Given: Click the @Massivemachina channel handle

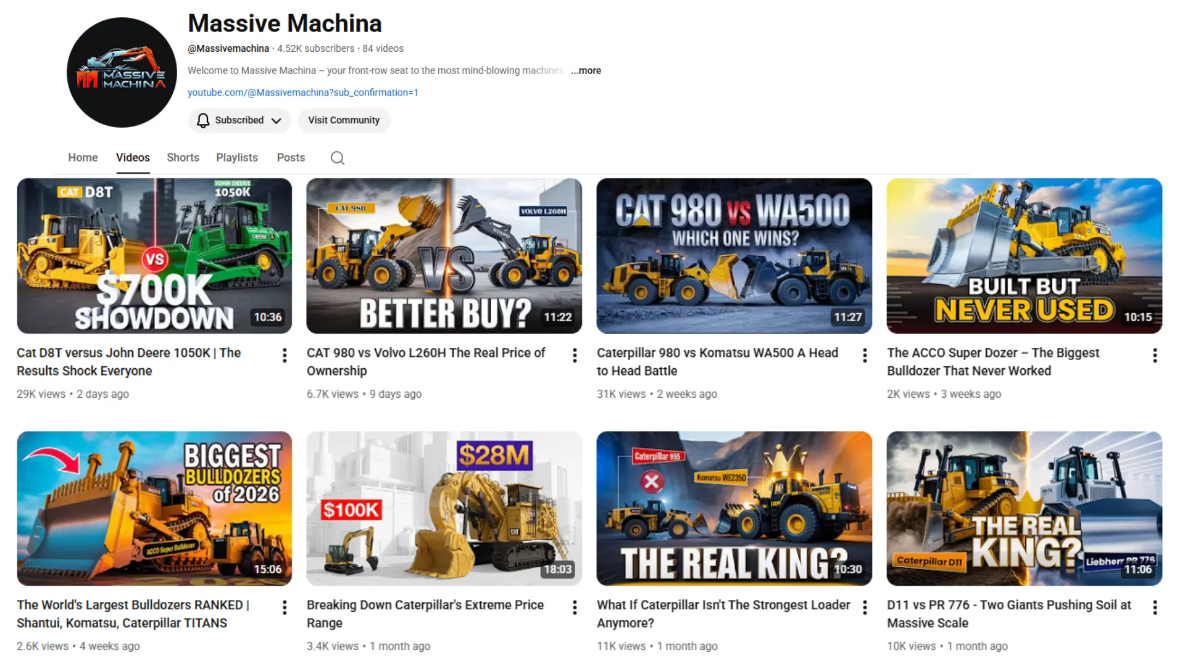Looking at the screenshot, I should [228, 48].
